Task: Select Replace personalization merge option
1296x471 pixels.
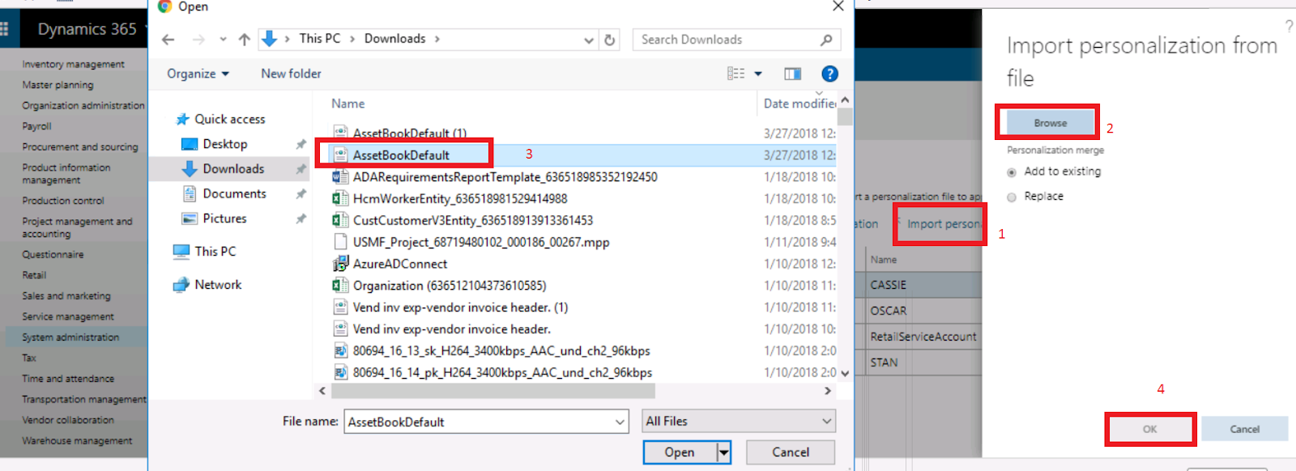Action: click(x=1012, y=197)
